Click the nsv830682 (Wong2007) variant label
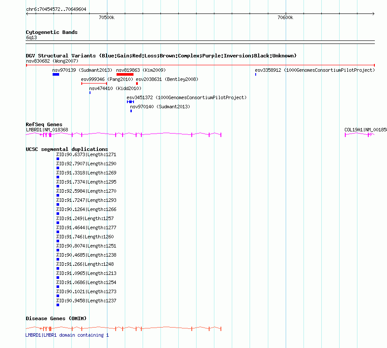The width and height of the screenshot is (387, 348). click(52, 61)
